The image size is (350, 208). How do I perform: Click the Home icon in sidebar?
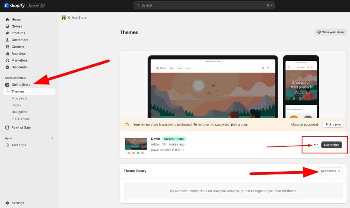pyautogui.click(x=7, y=20)
